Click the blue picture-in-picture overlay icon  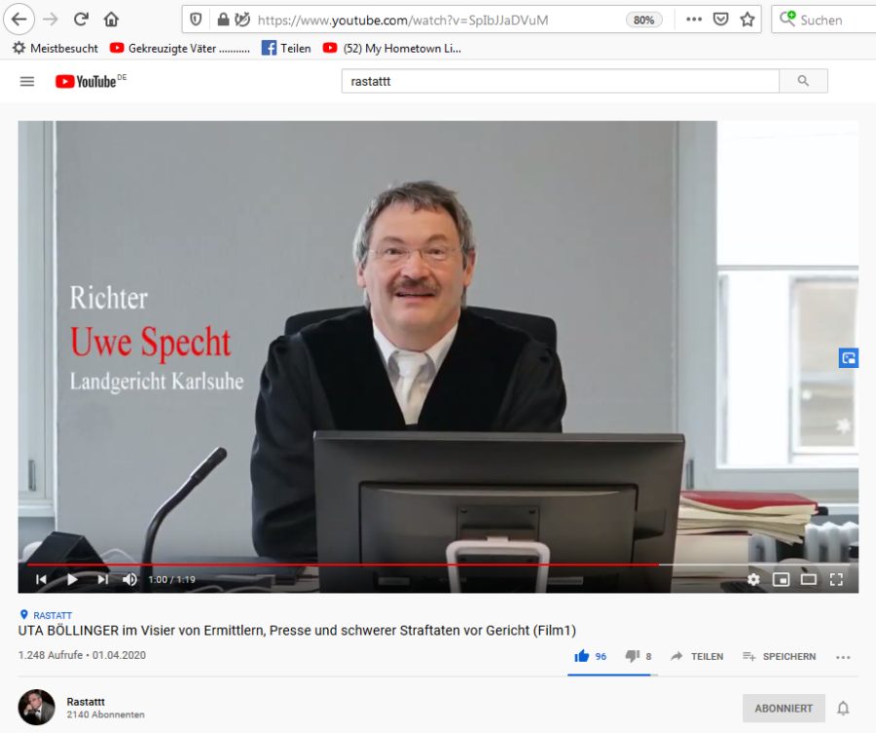coord(849,358)
